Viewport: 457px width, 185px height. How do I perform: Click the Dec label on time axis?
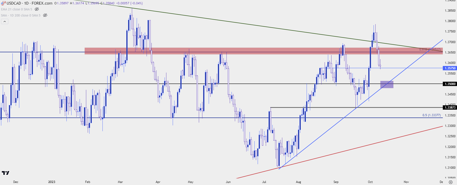tap(16, 182)
